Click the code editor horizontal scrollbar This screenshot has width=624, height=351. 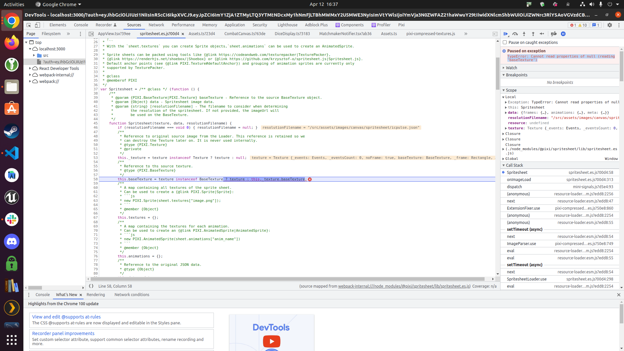[288, 279]
